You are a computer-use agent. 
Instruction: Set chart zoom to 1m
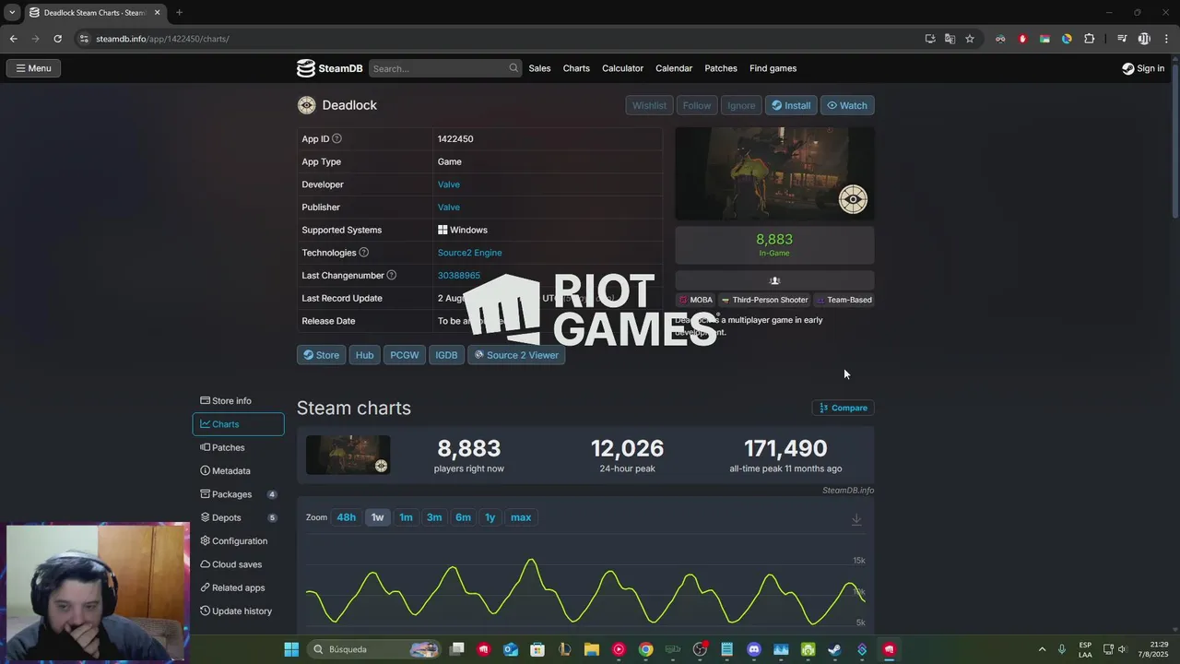[406, 517]
